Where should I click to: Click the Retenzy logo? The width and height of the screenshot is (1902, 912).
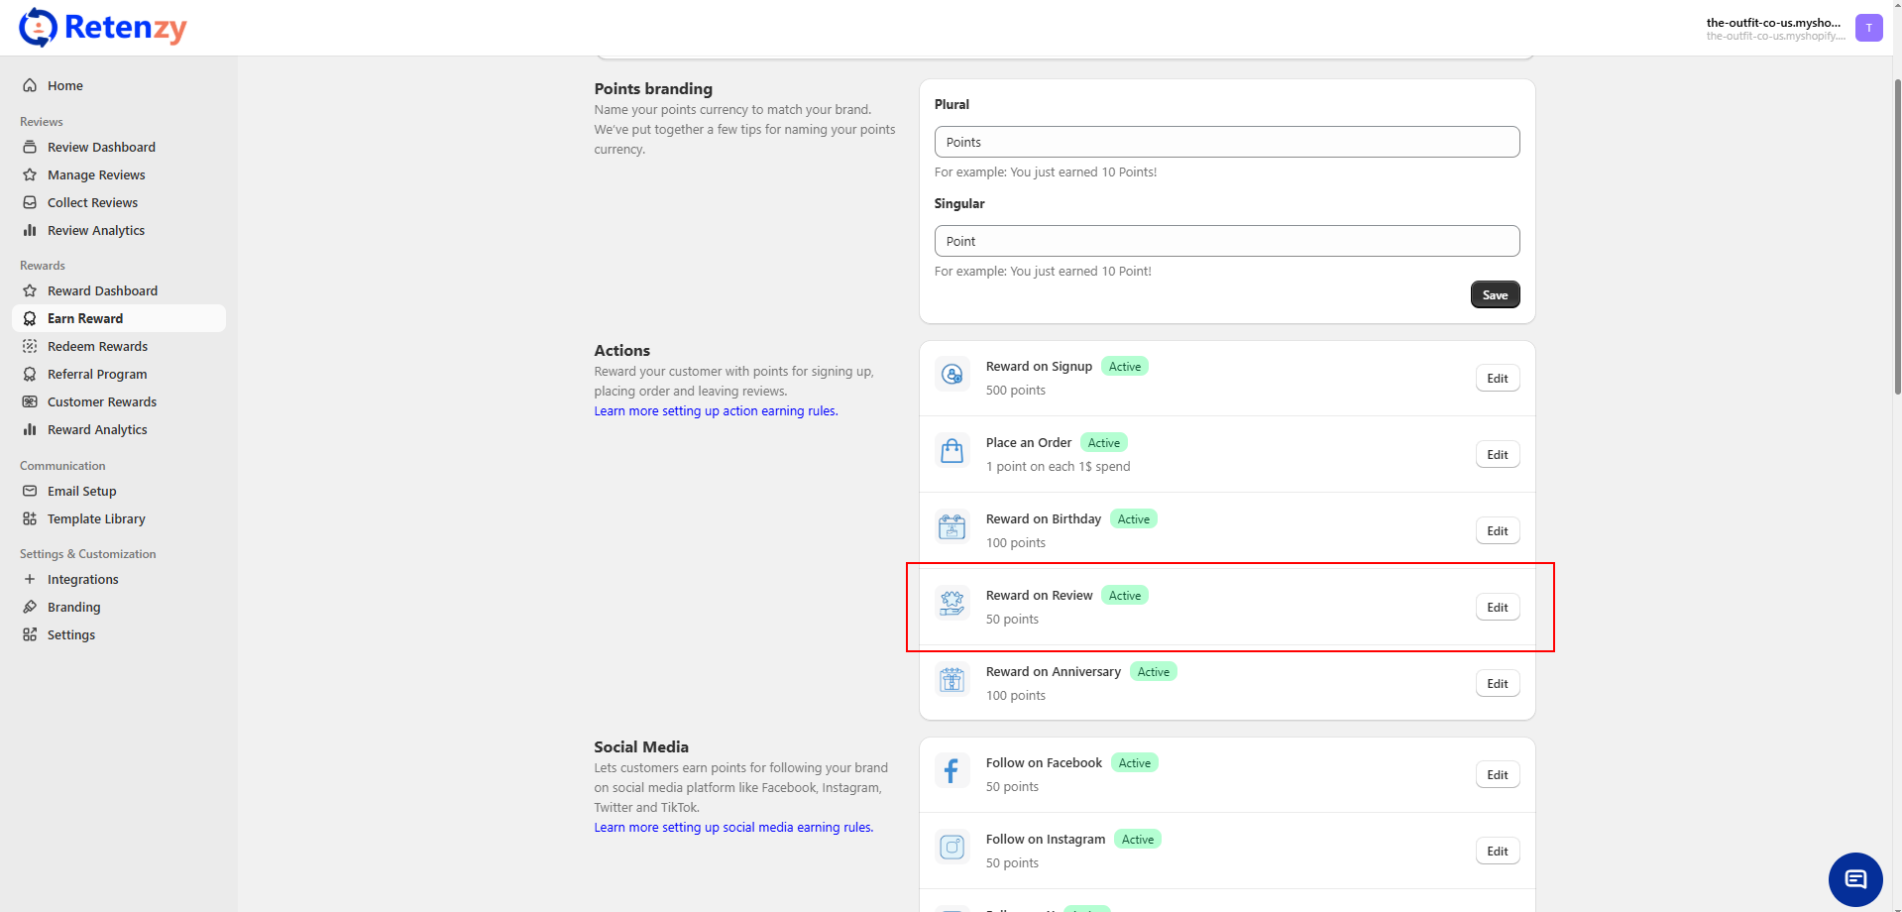tap(103, 28)
